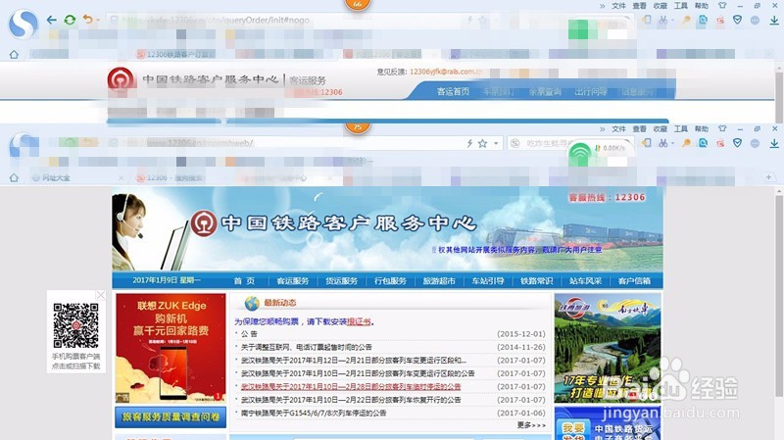Switch to the 网址大全 tab
This screenshot has width=784, height=440.
[x=56, y=177]
